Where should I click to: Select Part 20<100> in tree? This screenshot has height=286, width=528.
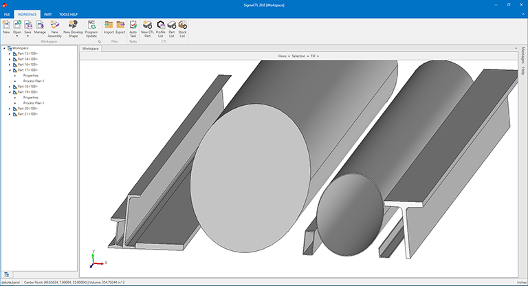coord(27,109)
